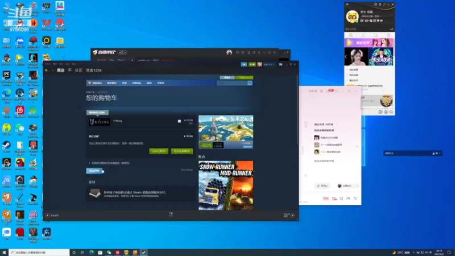
Task: Click the lock icon on small blue floating bar
Action: (433, 153)
